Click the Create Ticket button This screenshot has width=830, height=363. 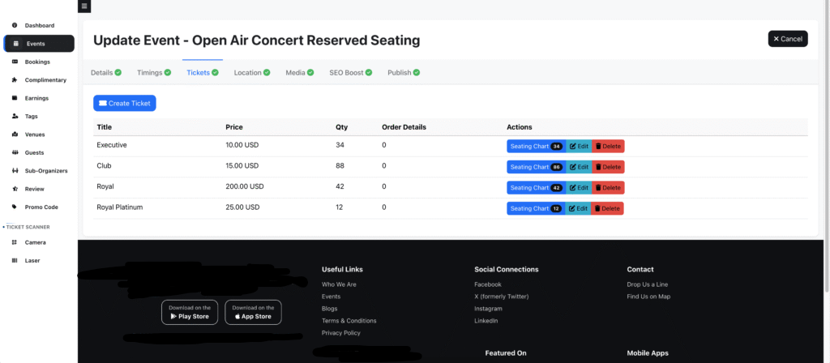124,104
